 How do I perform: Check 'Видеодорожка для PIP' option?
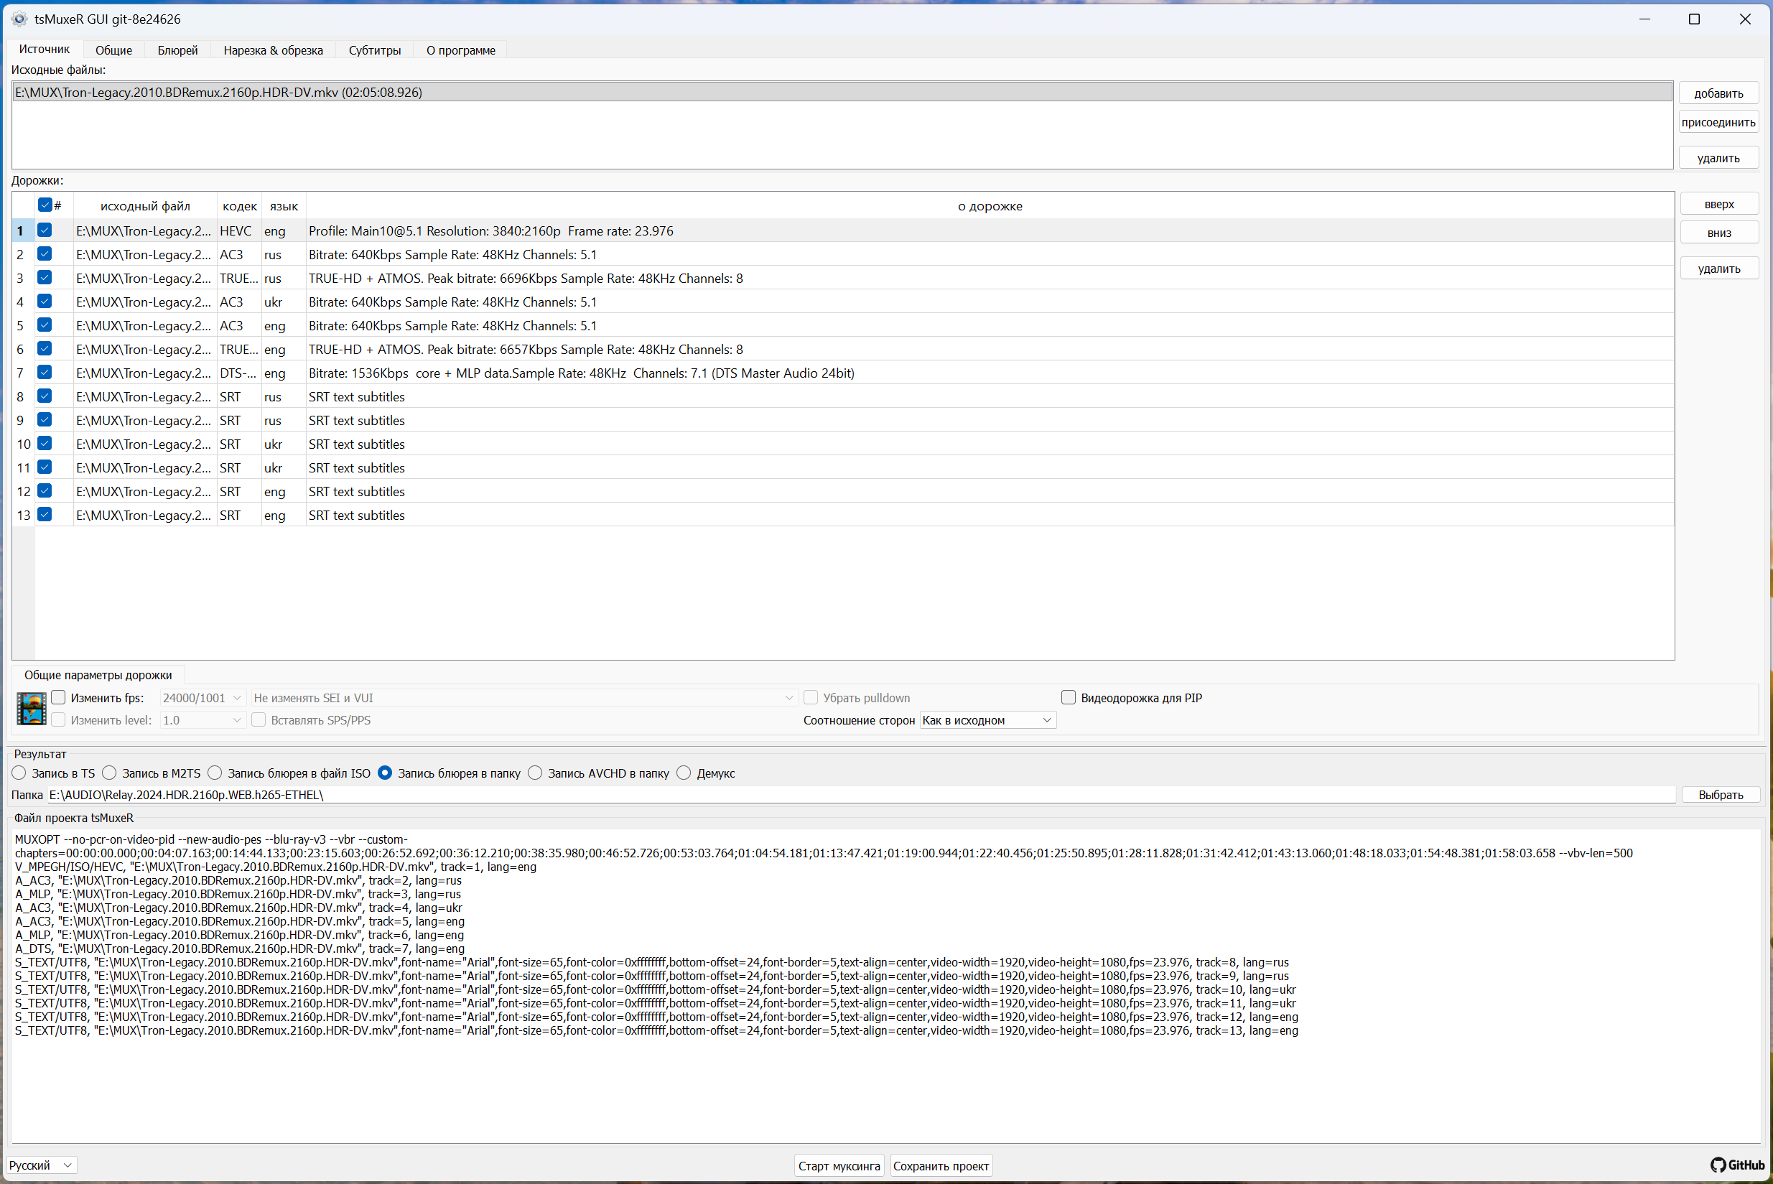click(x=1069, y=697)
